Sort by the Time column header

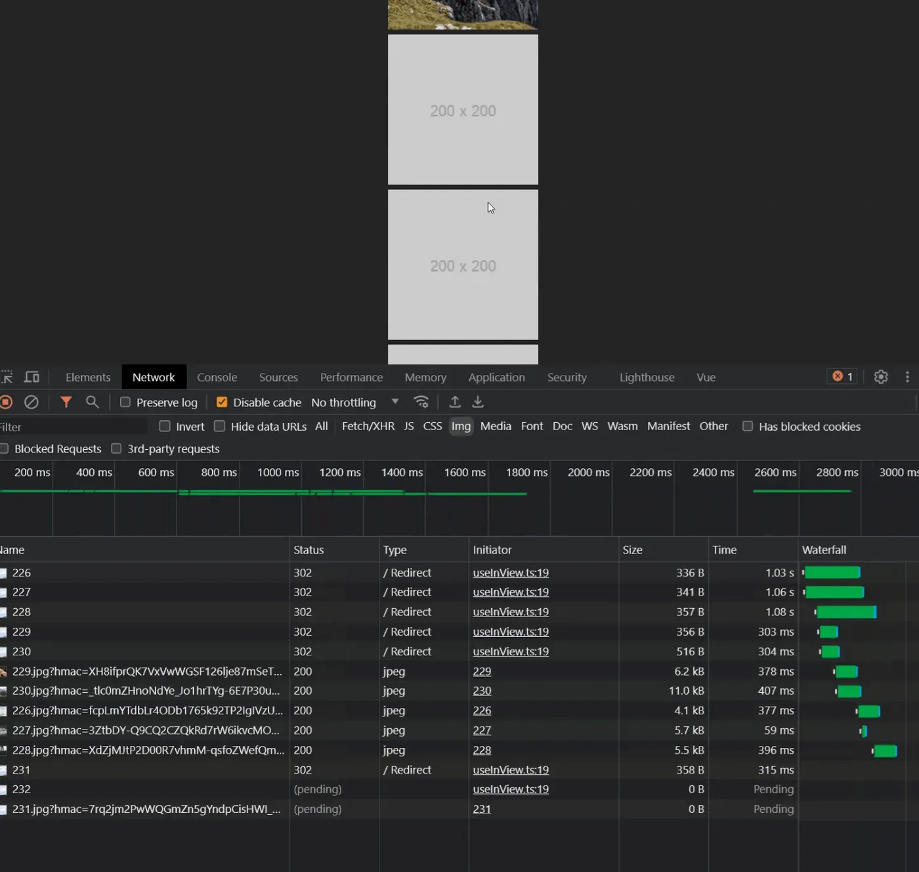point(753,550)
